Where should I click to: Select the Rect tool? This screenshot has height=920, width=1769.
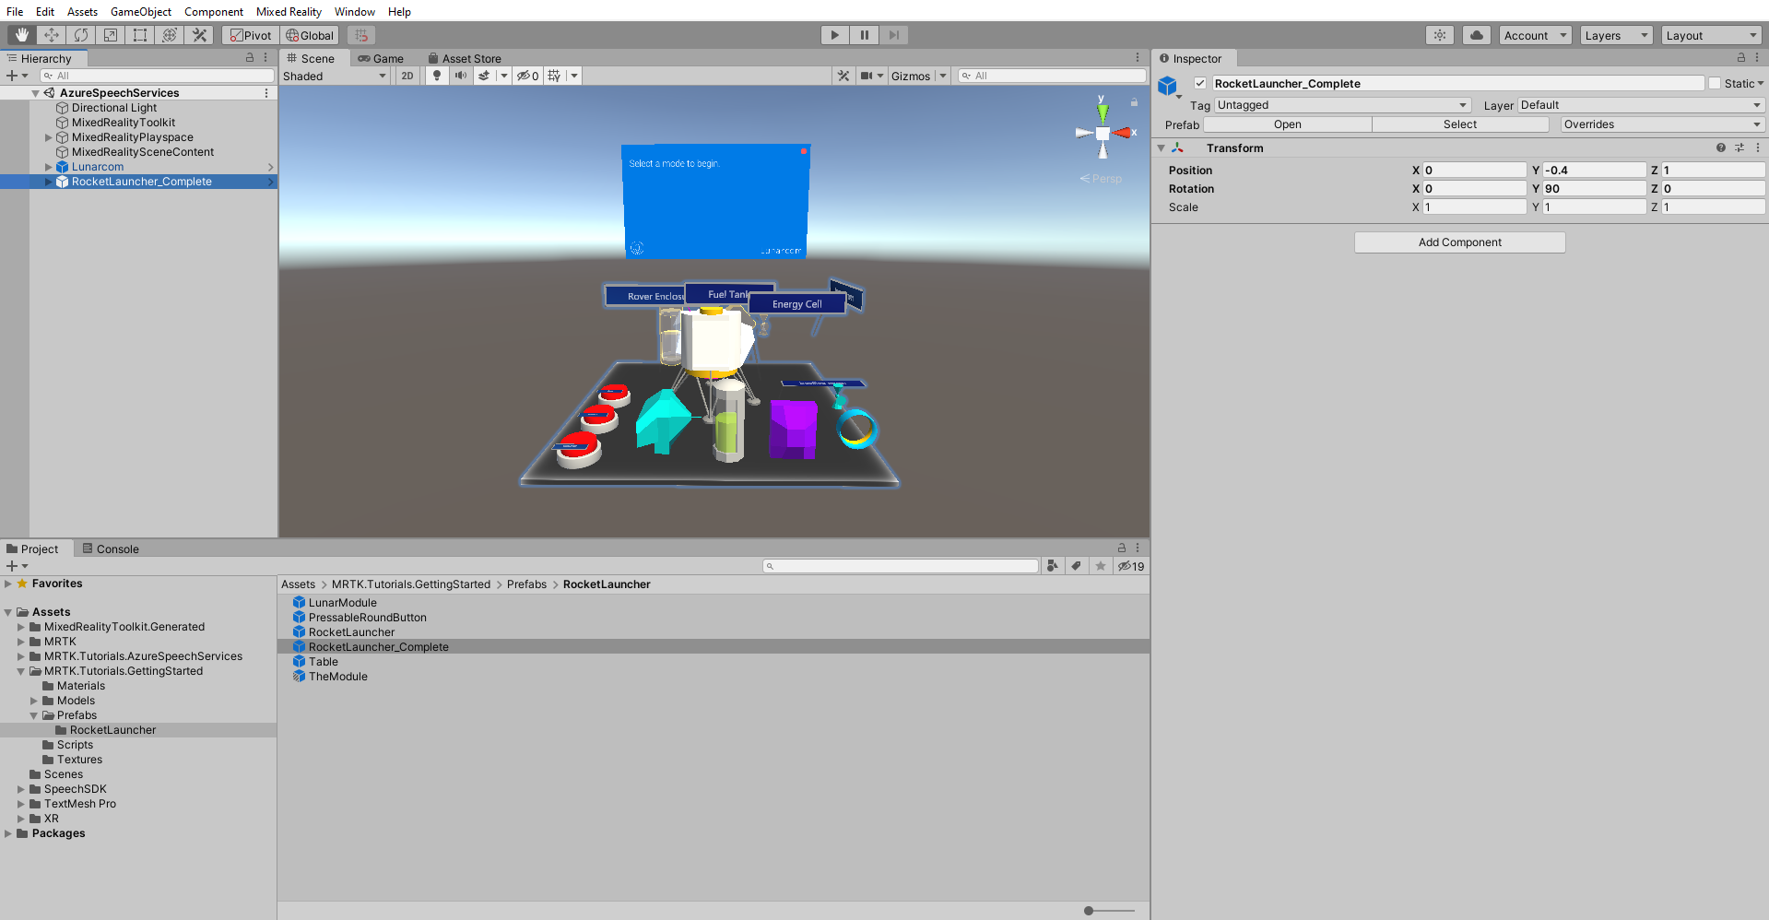pyautogui.click(x=140, y=35)
